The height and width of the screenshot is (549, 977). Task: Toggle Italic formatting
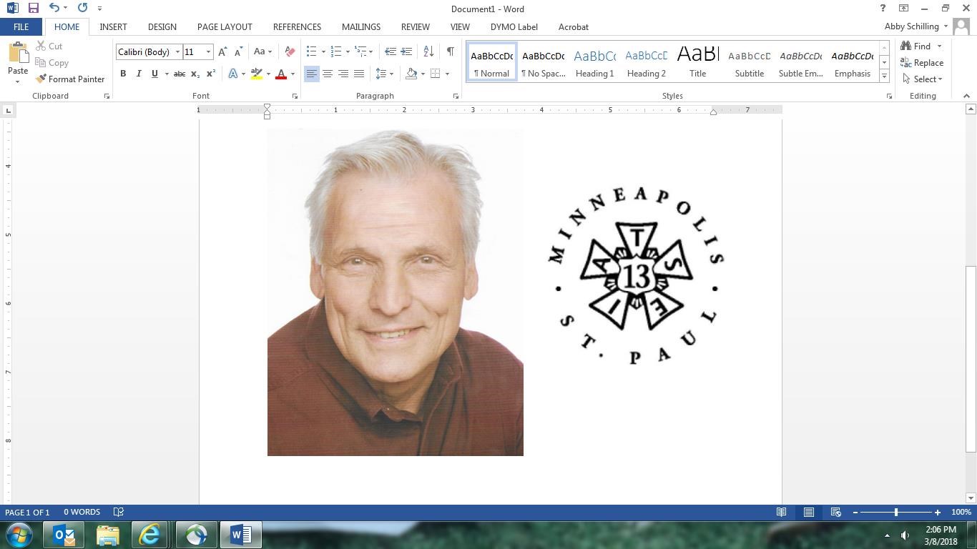click(139, 74)
